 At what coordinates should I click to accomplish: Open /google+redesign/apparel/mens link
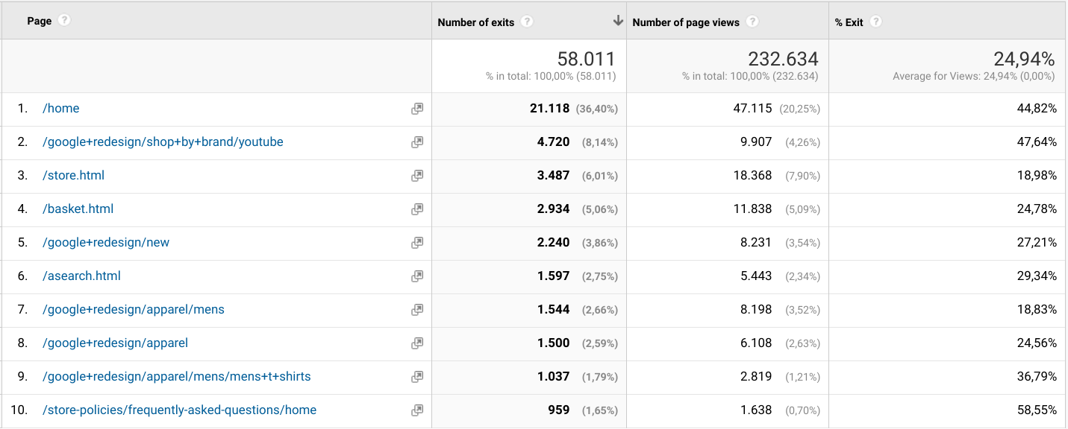coord(134,310)
